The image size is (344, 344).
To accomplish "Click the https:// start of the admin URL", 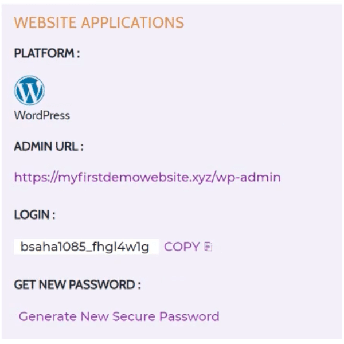I will point(36,177).
